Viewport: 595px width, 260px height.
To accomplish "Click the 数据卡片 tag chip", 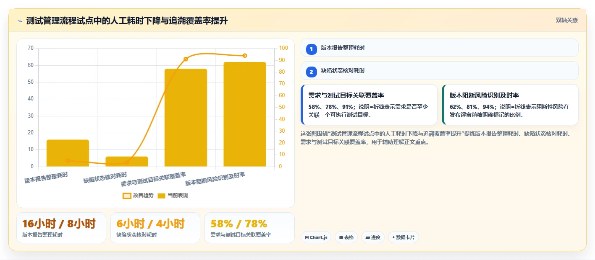I will [x=404, y=237].
